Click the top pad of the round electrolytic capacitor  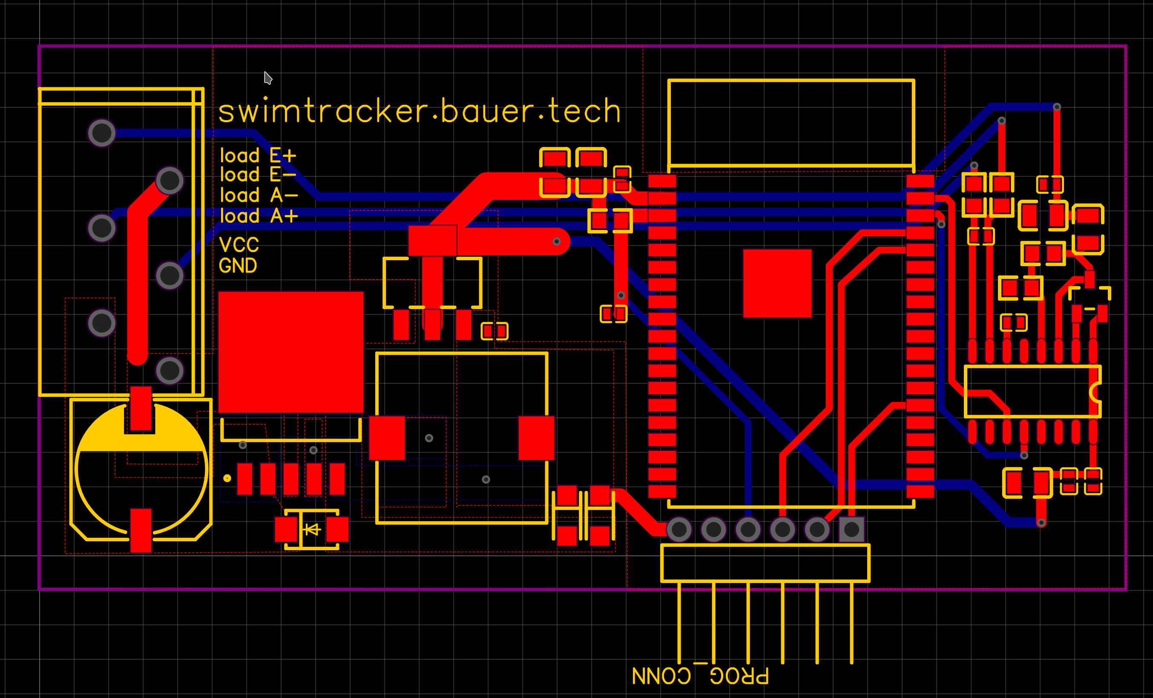point(141,408)
